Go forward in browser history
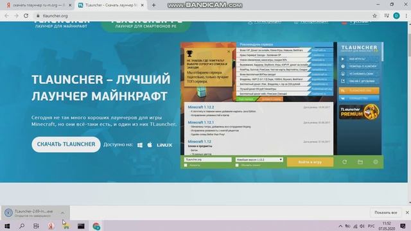 point(16,15)
